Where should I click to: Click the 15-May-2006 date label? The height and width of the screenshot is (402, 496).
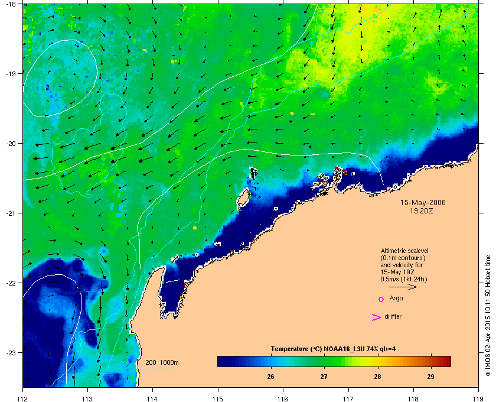[x=423, y=203]
